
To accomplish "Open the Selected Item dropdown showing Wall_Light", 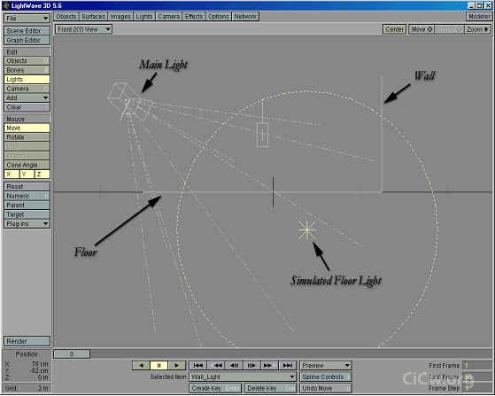I will [x=243, y=377].
